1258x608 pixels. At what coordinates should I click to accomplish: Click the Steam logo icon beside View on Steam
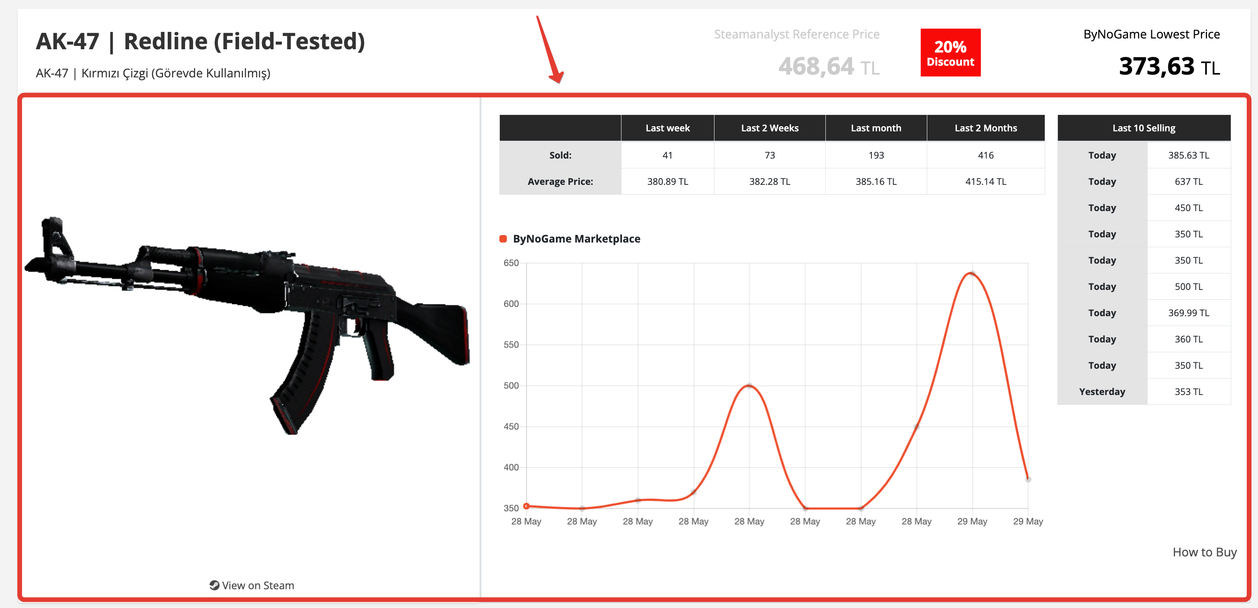[214, 585]
